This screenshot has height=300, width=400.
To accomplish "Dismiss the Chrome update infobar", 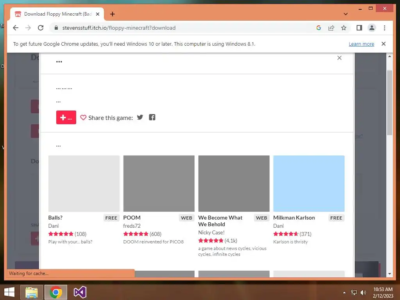I will (x=384, y=44).
